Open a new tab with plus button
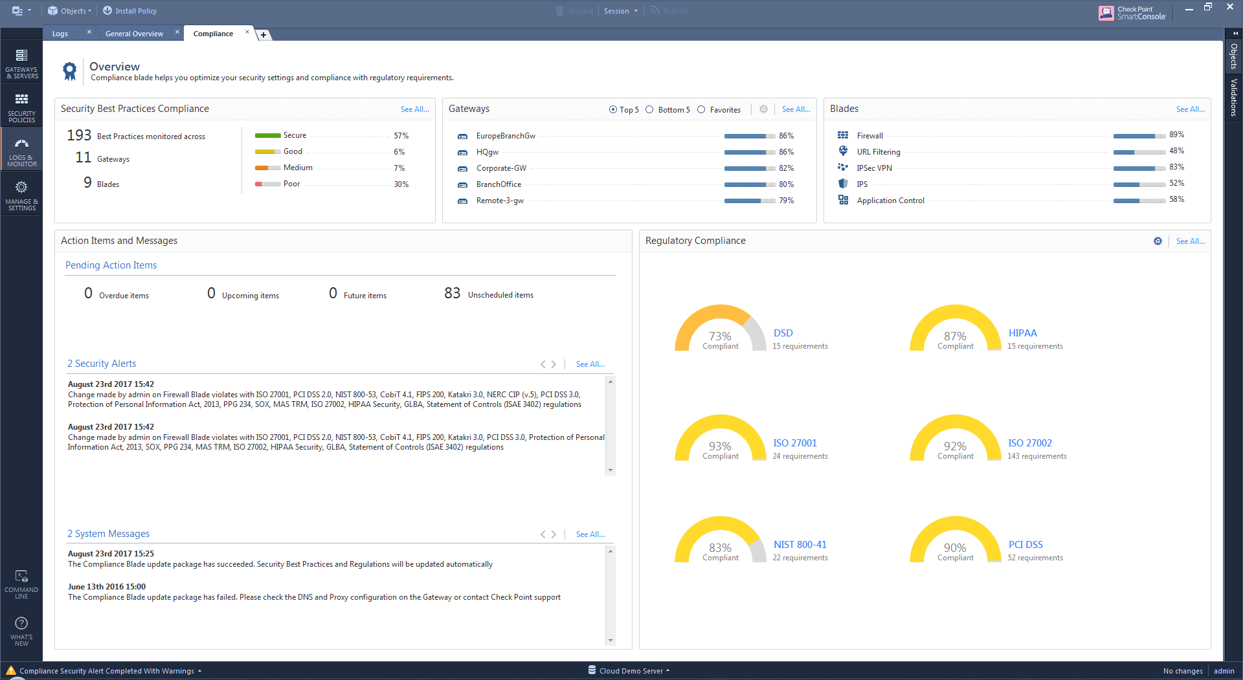The height and width of the screenshot is (680, 1243). (263, 35)
